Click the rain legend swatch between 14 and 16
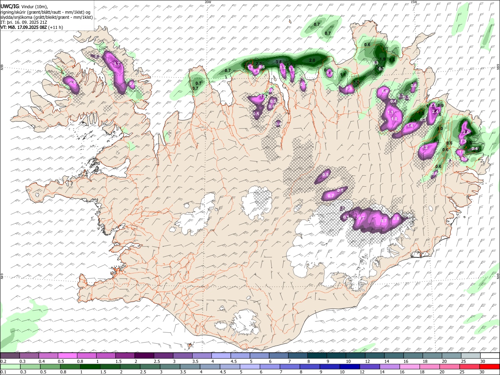This screenshot has height=375, width=500. pyautogui.click(x=389, y=366)
